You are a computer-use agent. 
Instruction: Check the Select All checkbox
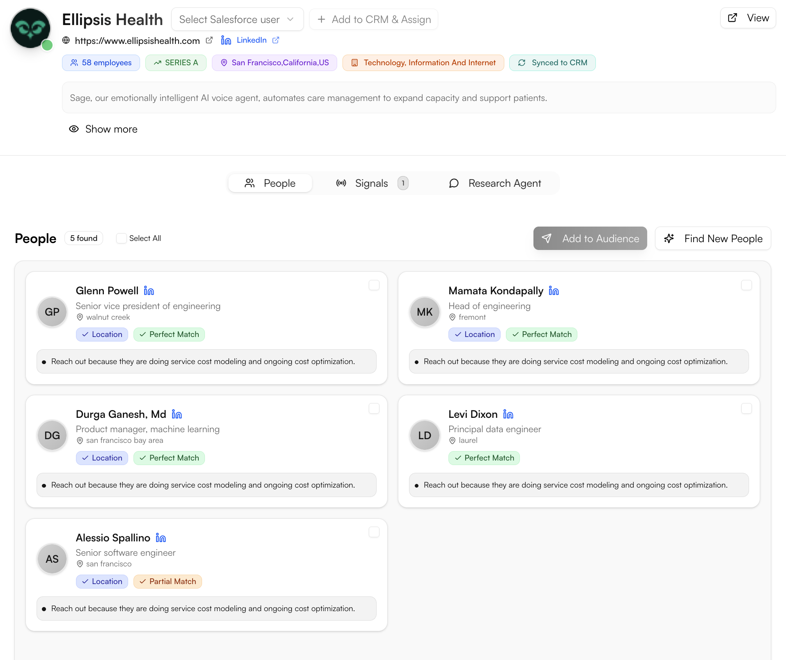click(121, 238)
